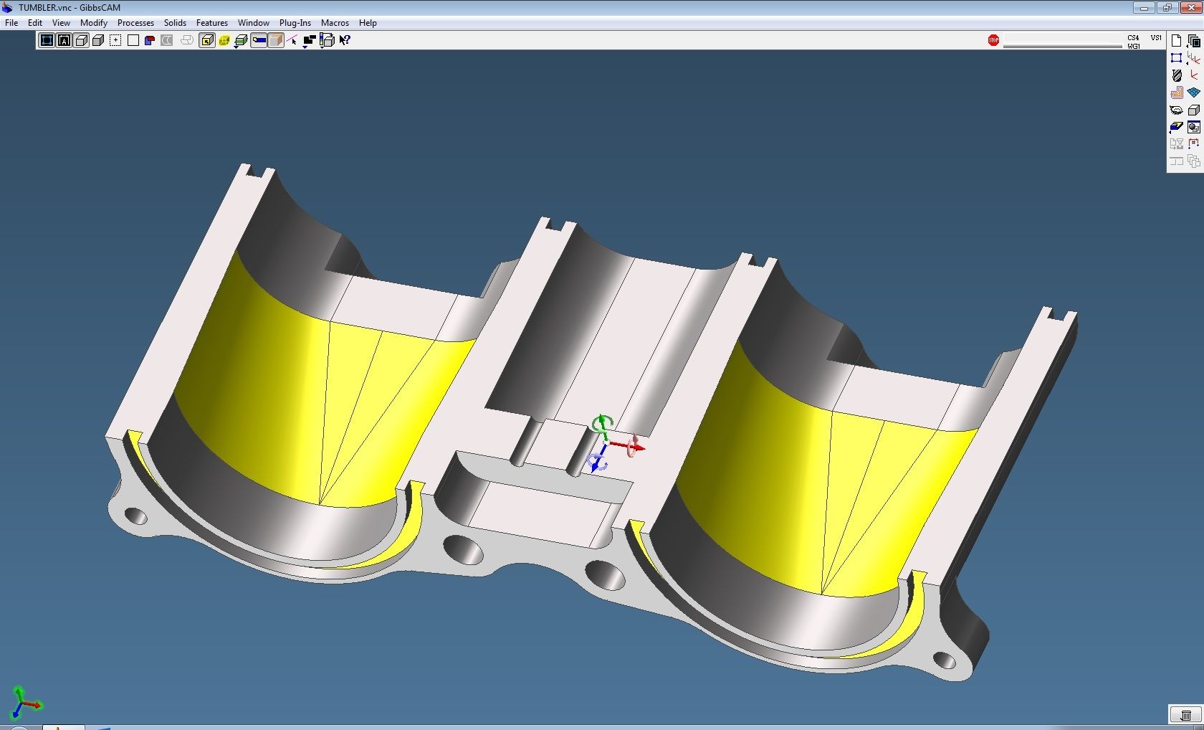Open the Modify menu

[x=93, y=23]
